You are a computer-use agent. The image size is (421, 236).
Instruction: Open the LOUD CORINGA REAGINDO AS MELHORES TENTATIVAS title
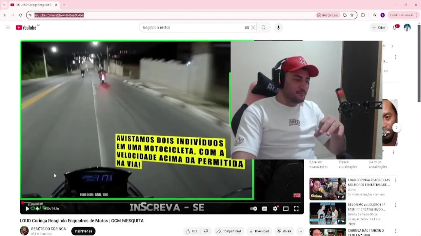pyautogui.click(x=369, y=182)
